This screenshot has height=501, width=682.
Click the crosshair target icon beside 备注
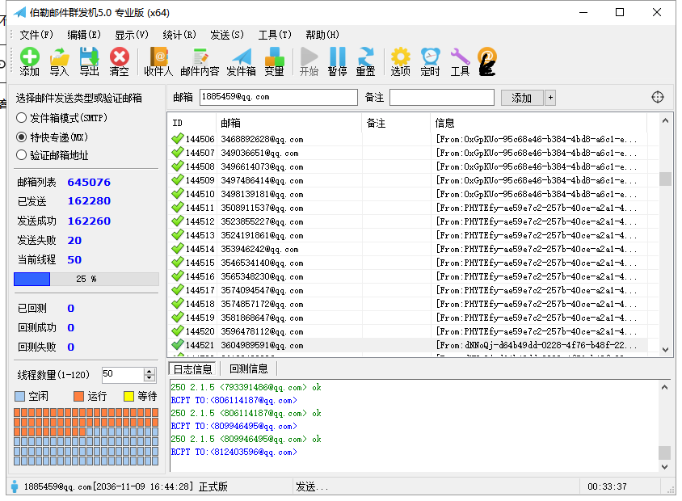658,97
